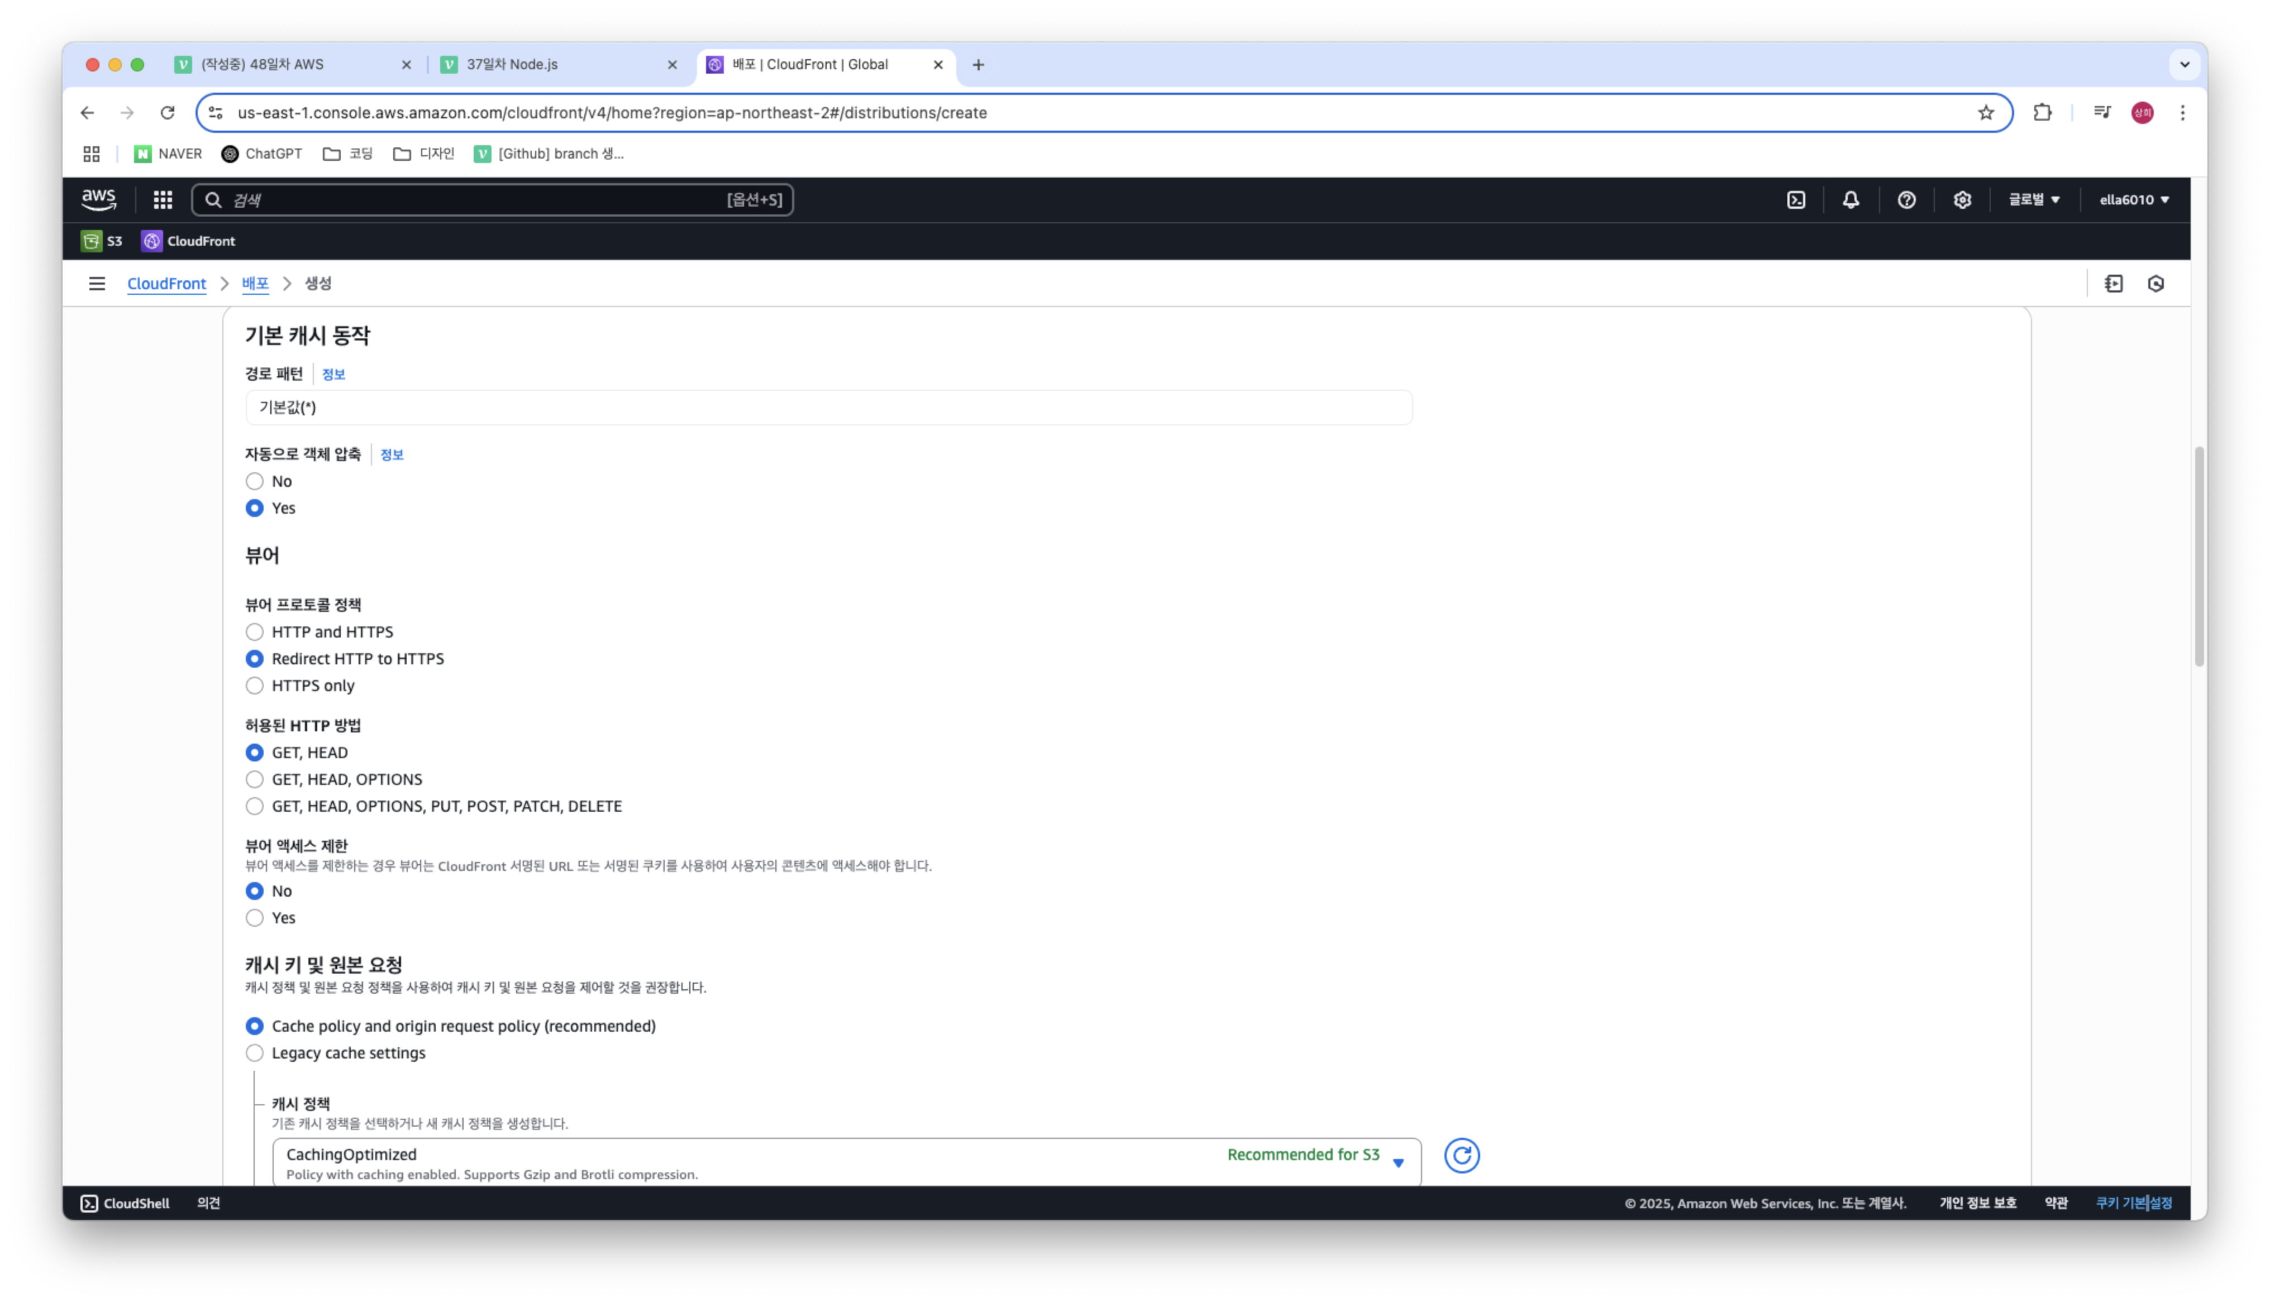Select the methods option including DELETE

[x=254, y=806]
